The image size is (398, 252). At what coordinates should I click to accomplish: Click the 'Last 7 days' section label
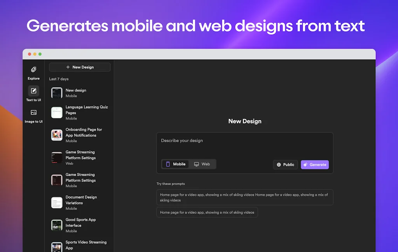click(x=59, y=79)
